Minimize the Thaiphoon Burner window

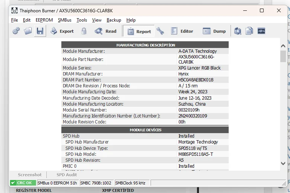point(245,10)
